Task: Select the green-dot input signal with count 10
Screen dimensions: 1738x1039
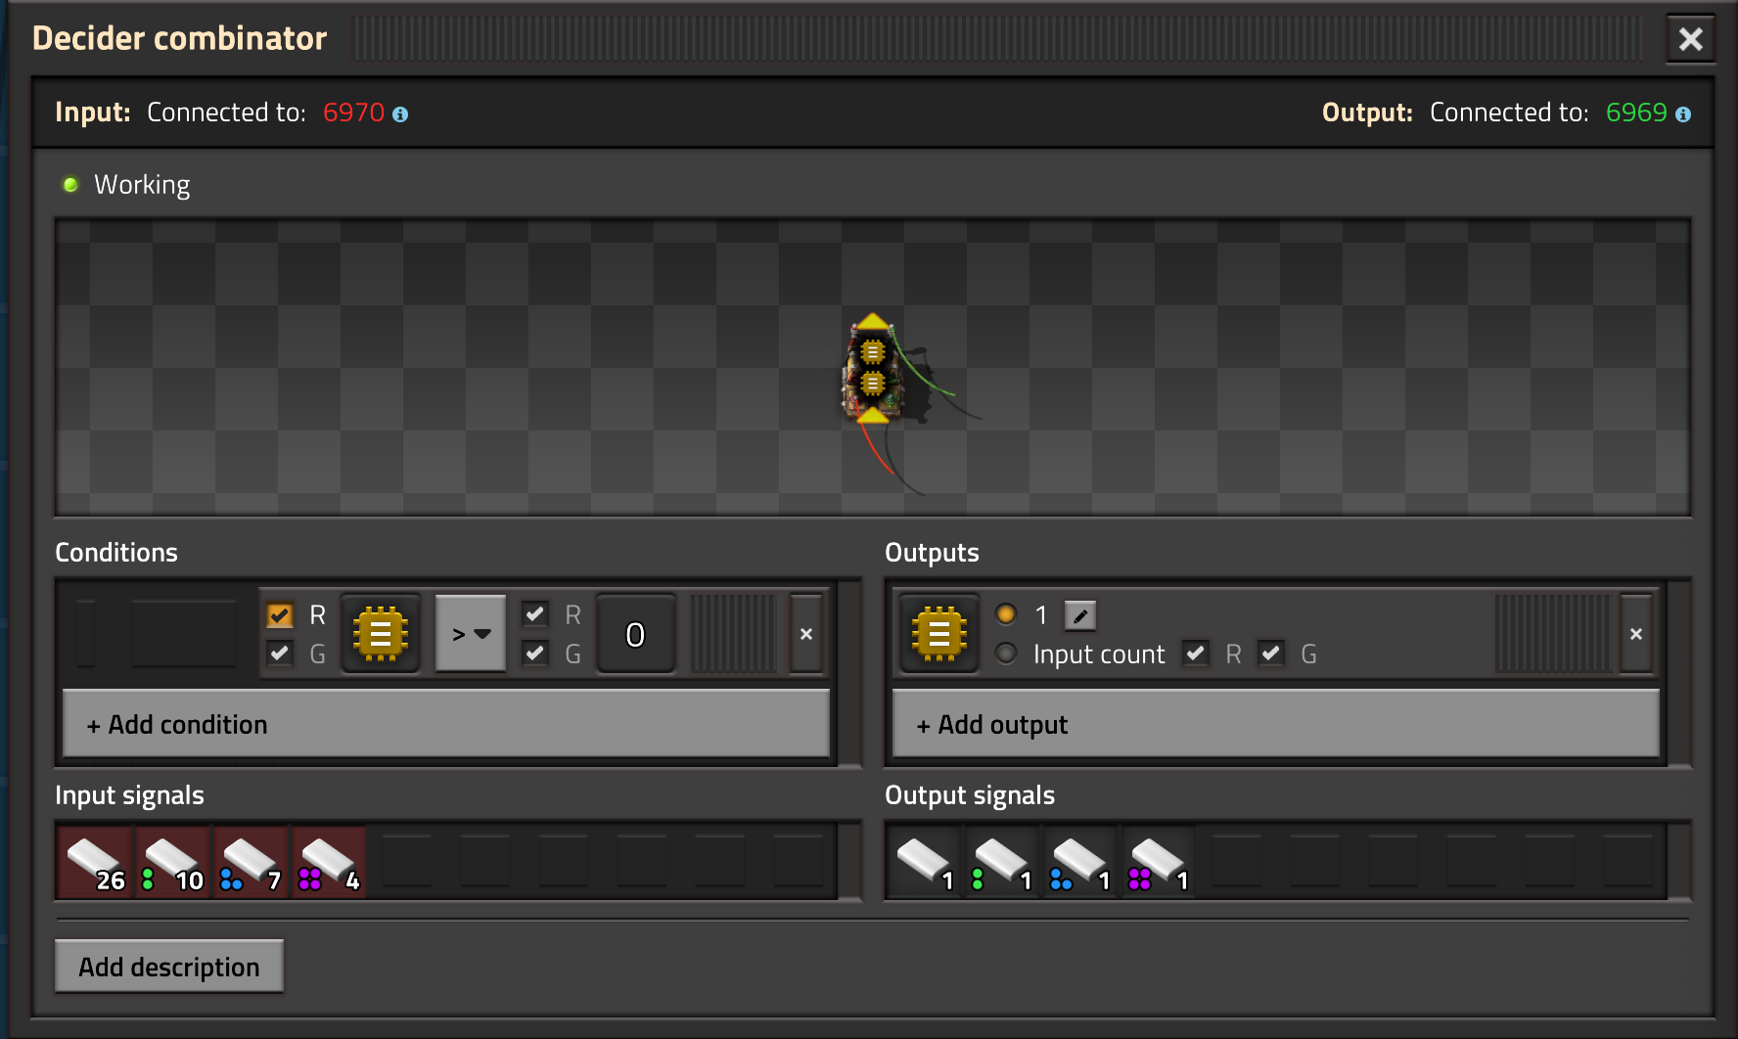Action: coord(173,861)
